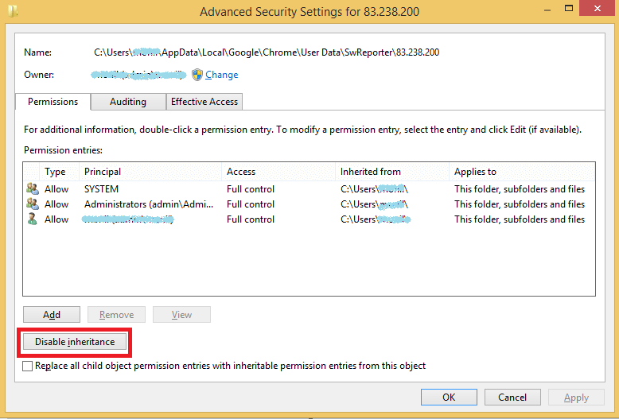This screenshot has width=619, height=419.
Task: Select the SYSTEM principal entry
Action: [102, 189]
